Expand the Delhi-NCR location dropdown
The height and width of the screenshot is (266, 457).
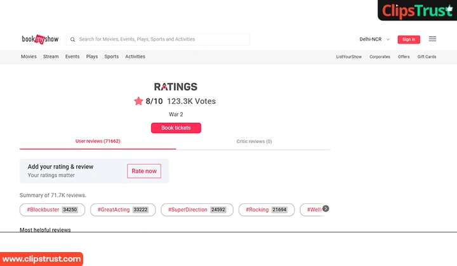[x=374, y=39]
